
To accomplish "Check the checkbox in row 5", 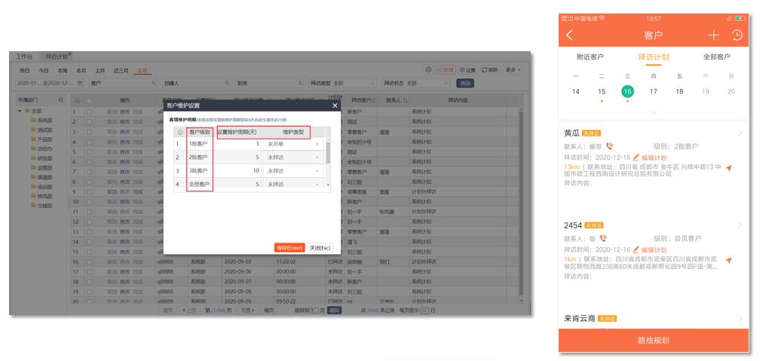I will (89, 151).
